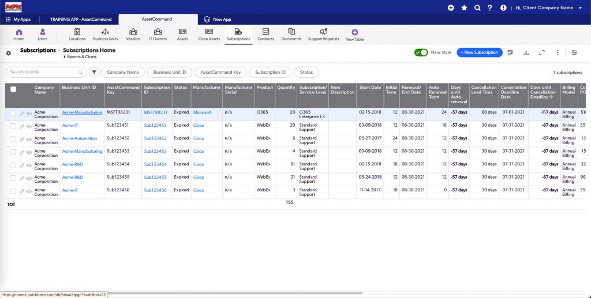Open the Microsoft manufacturer link
This screenshot has width=591, height=298.
pyautogui.click(x=203, y=112)
